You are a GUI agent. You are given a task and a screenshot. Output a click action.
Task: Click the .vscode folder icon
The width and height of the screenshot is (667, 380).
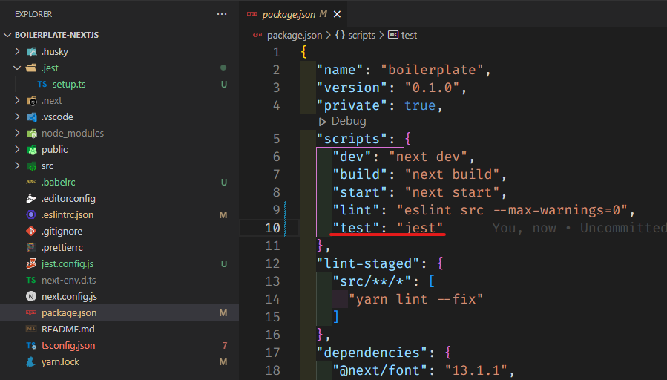coord(31,117)
